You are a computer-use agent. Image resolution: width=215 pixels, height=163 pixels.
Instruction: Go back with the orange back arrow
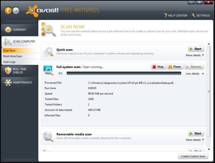coord(8,10)
